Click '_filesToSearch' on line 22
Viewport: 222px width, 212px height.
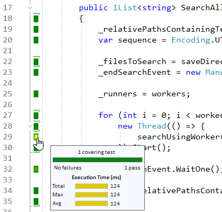click(132, 61)
